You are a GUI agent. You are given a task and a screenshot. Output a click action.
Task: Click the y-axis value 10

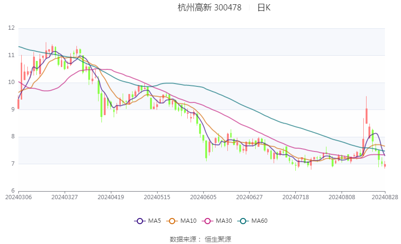(x=11, y=82)
